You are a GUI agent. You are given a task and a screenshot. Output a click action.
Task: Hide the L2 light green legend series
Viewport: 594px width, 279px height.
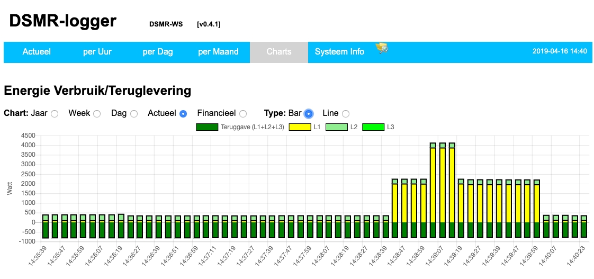pyautogui.click(x=336, y=127)
